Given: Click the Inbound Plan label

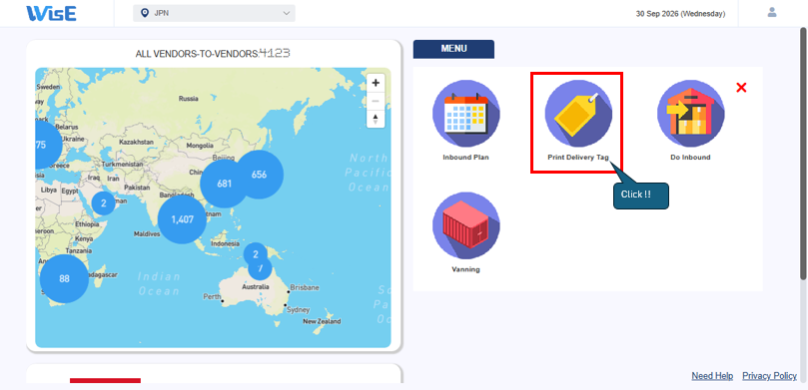Looking at the screenshot, I should 465,158.
